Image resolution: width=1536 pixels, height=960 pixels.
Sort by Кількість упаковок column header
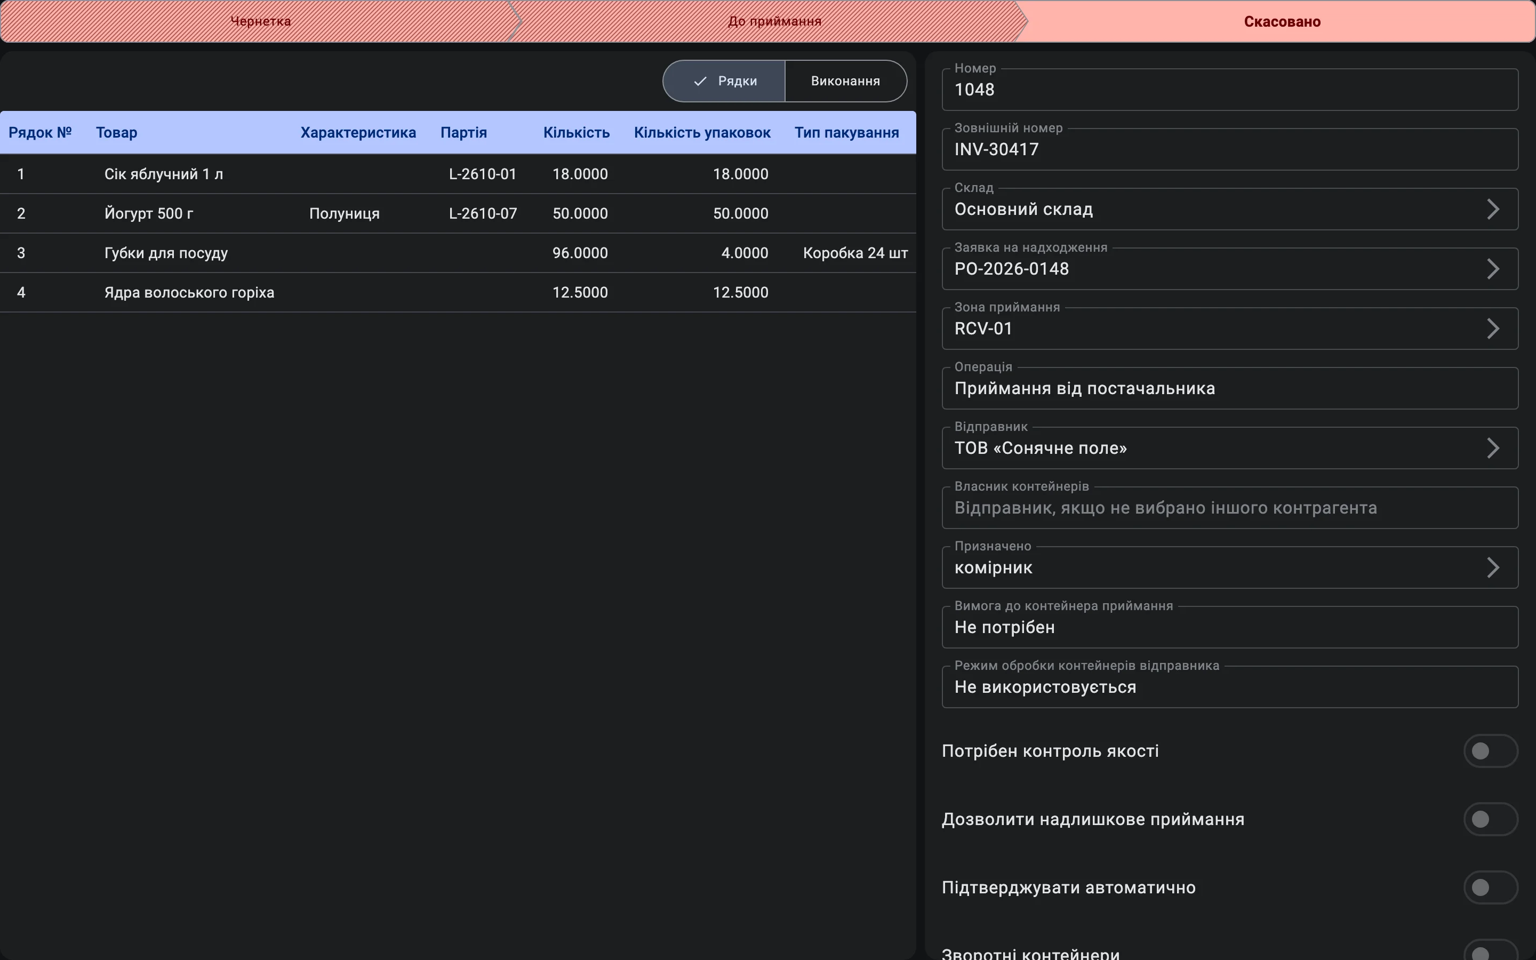pos(702,133)
